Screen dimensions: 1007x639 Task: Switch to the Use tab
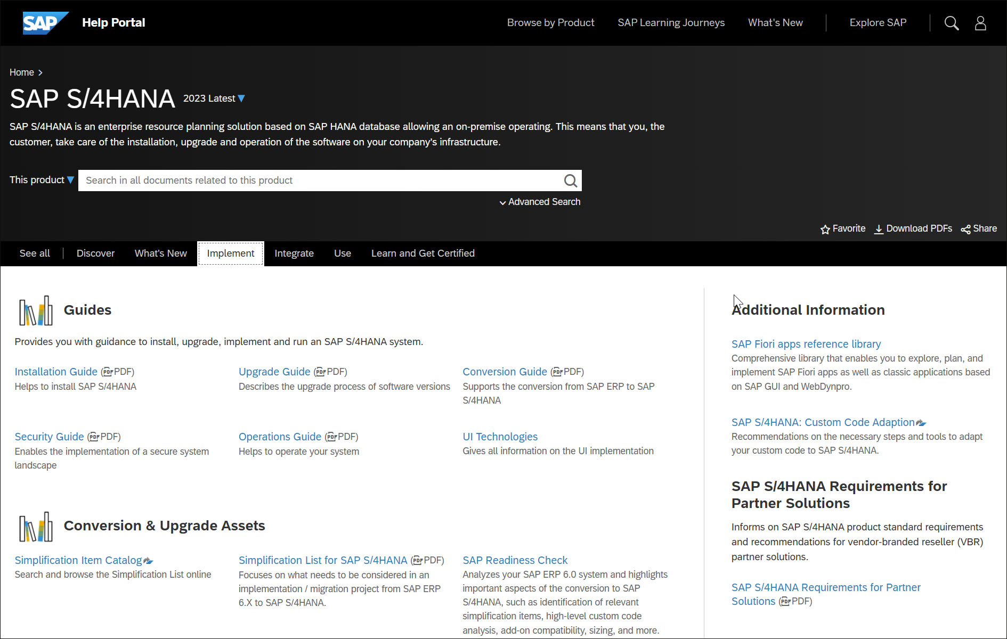click(x=343, y=253)
